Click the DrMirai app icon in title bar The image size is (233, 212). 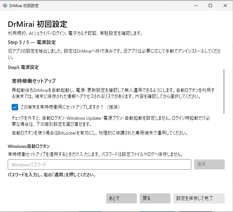click(5, 6)
